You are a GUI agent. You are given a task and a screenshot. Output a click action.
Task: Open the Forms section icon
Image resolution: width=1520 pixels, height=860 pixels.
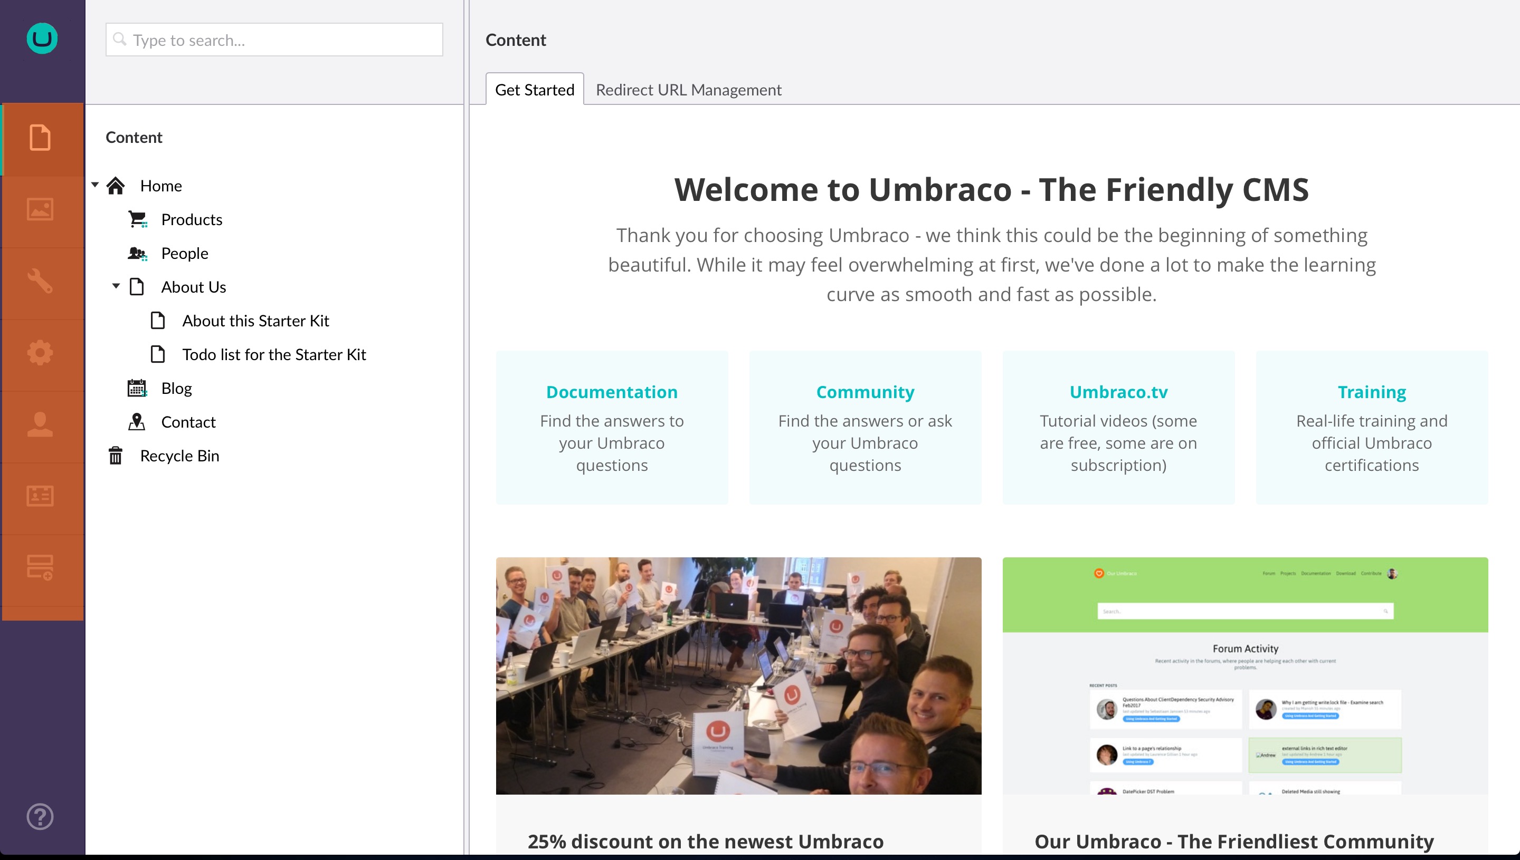pos(40,567)
